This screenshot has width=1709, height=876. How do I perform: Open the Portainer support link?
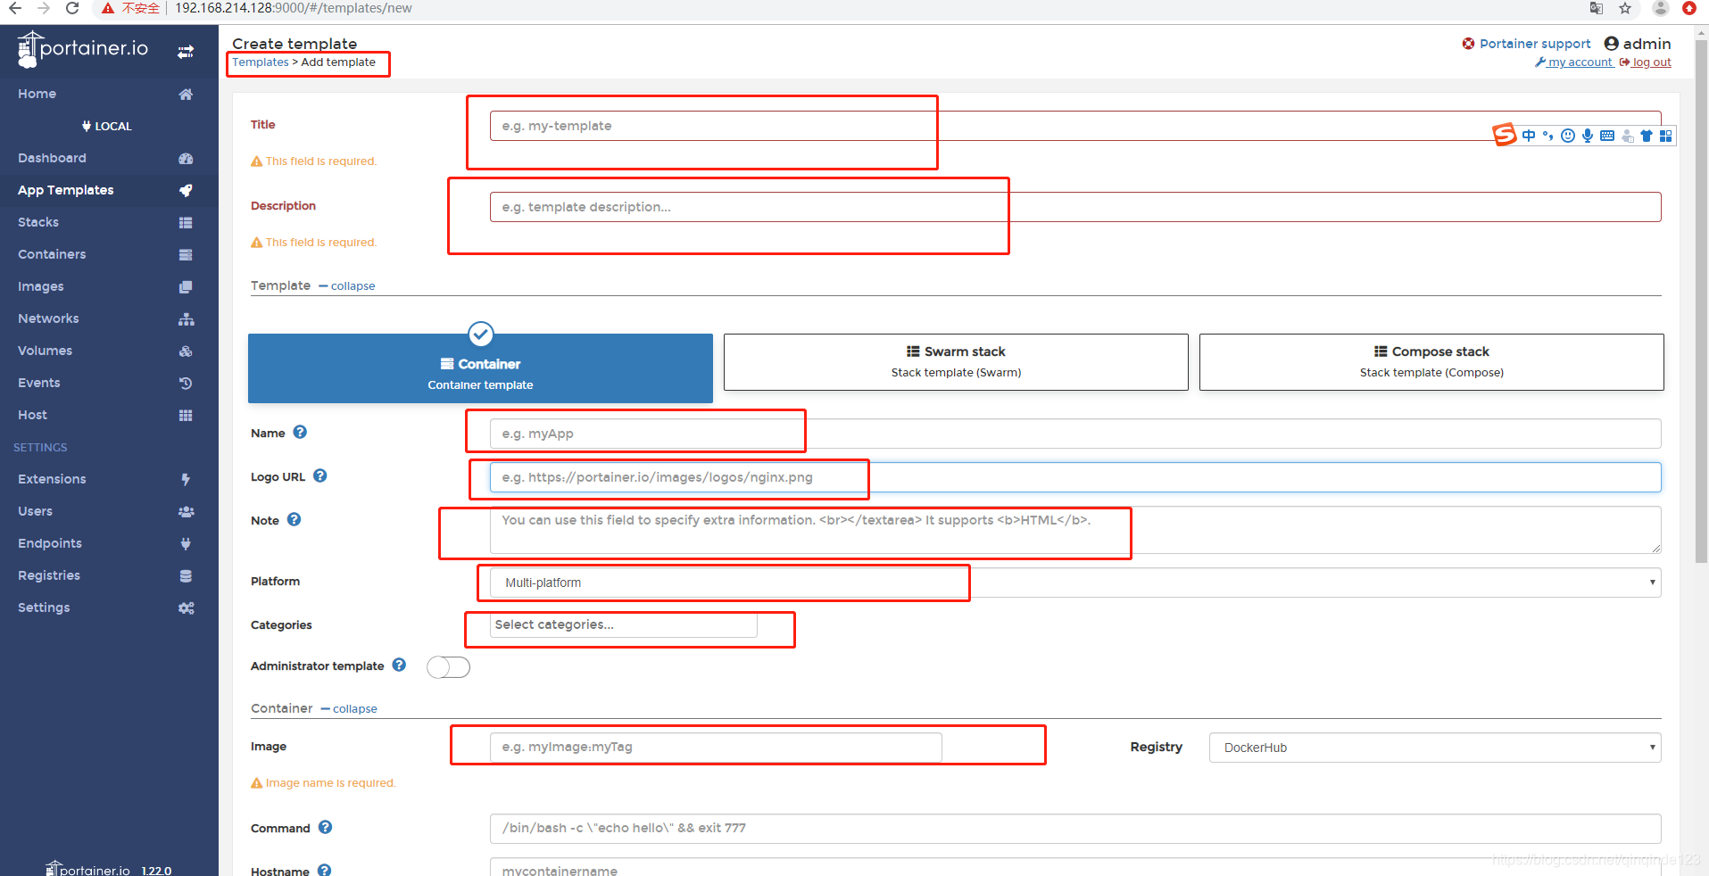click(x=1526, y=44)
